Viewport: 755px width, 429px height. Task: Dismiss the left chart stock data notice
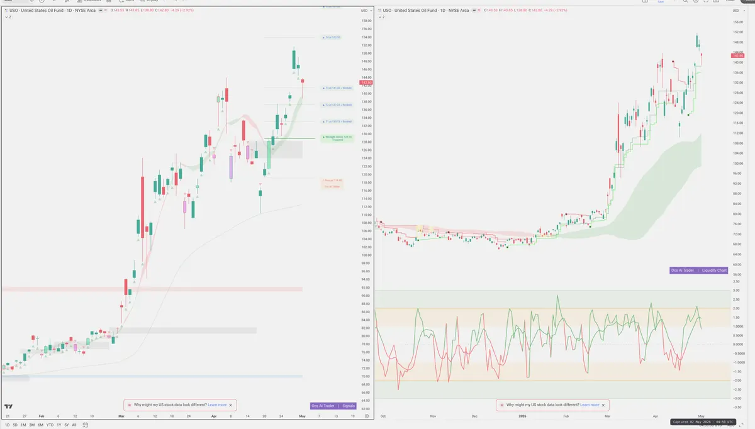click(x=231, y=405)
